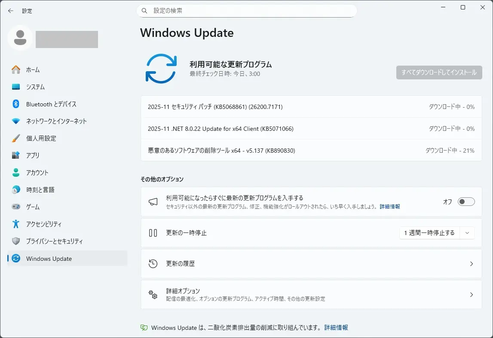Click the 1週間一時停止する button

pos(429,233)
